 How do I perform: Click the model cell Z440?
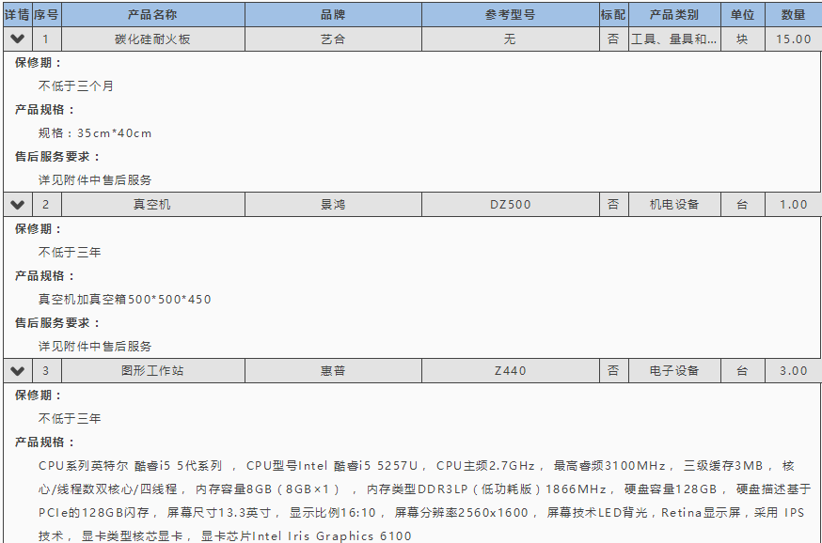(x=510, y=371)
